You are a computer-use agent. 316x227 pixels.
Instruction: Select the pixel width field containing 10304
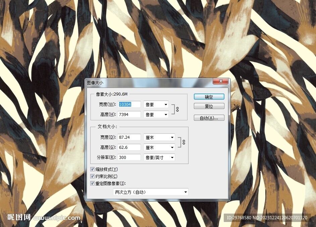click(x=129, y=104)
